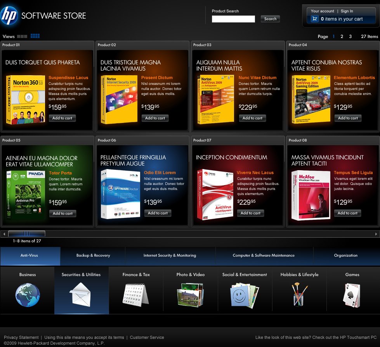Add Product 07 Viverra Nec Lacus to cart
This screenshot has height=347, width=380.
pyautogui.click(x=250, y=213)
